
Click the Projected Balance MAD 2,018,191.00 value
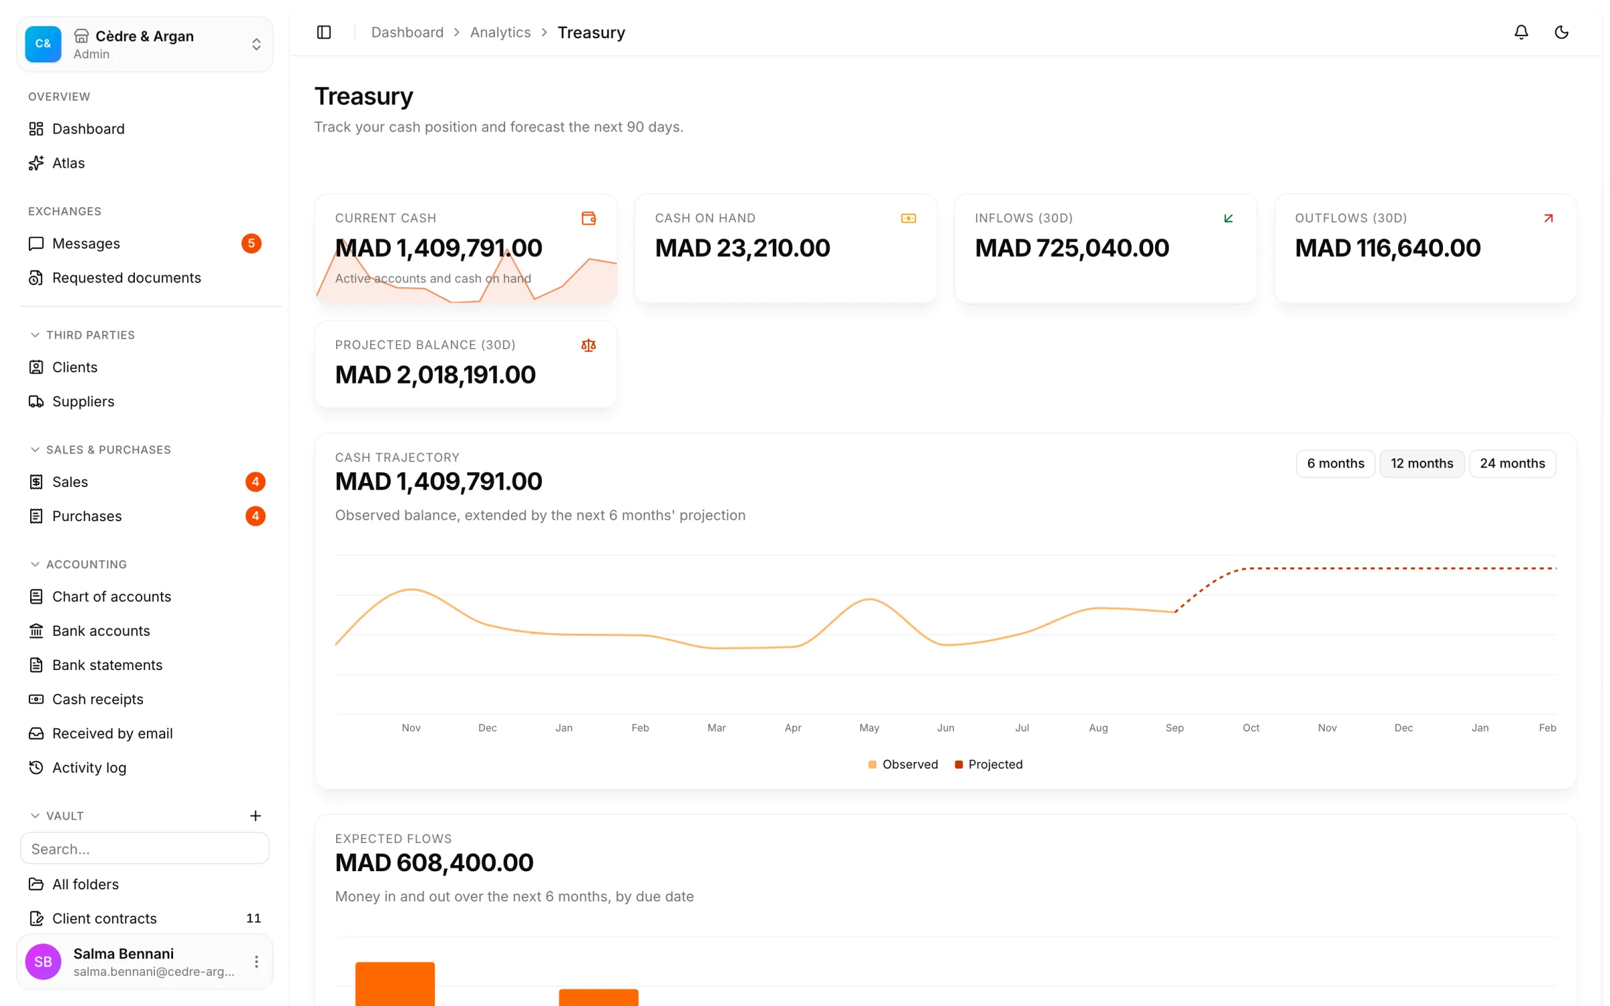pos(435,374)
